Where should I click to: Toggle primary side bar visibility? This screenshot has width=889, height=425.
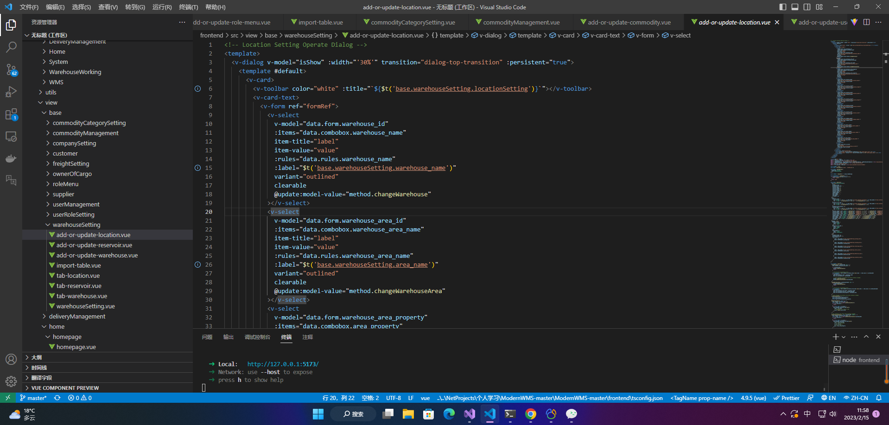783,7
